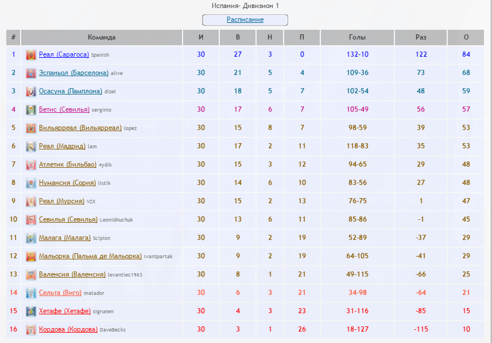The width and height of the screenshot is (492, 343).
Task: Click the Нумансия (Сория) team crest icon
Action: click(31, 183)
